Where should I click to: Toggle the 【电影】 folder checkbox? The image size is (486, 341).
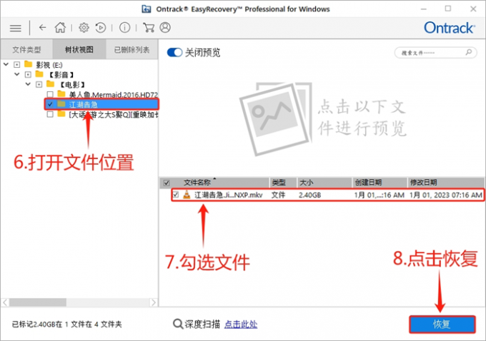(x=39, y=84)
